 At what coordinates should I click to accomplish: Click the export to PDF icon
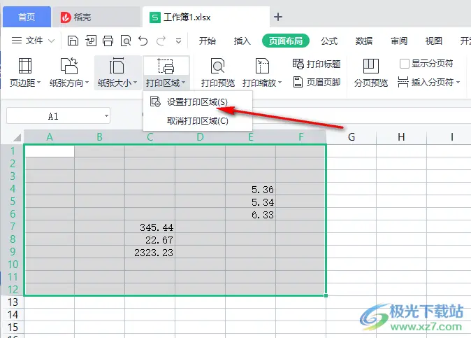91,41
